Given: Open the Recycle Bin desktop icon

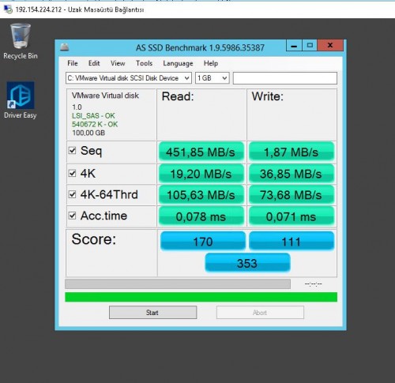Looking at the screenshot, I should (x=21, y=41).
